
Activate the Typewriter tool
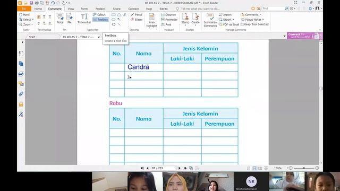click(84, 19)
